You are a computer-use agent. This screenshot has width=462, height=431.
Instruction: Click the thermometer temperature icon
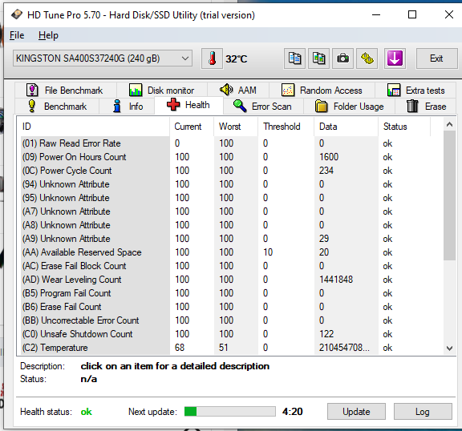[x=212, y=58]
